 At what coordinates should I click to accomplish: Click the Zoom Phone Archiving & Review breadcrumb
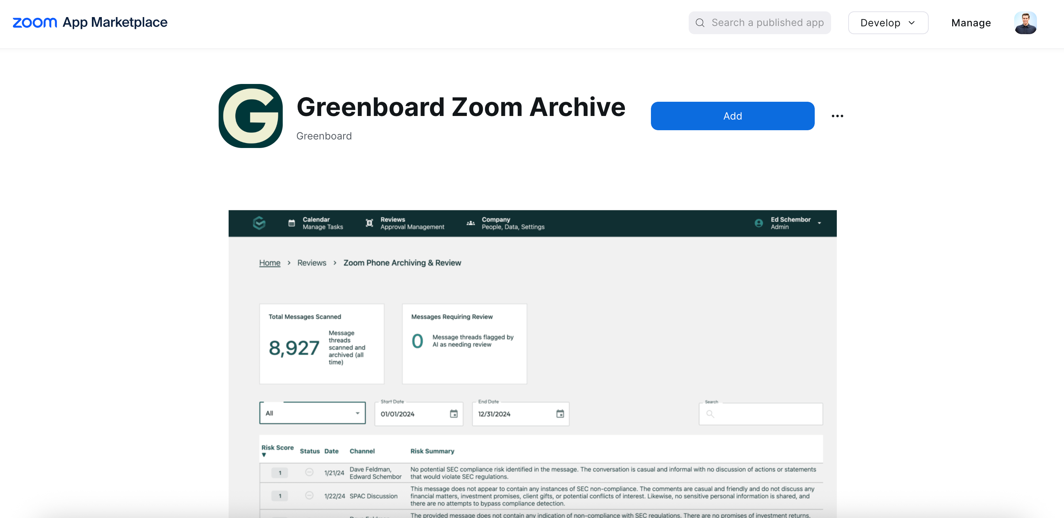tap(402, 263)
